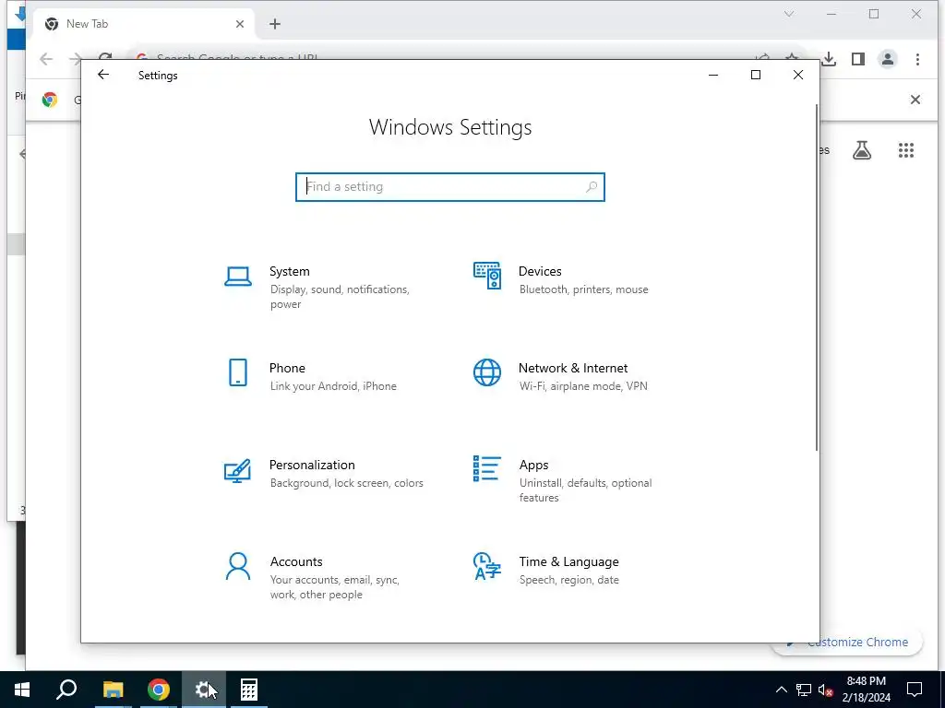This screenshot has height=708, width=945.
Task: Click Chrome back navigation arrow
Action: point(46,59)
